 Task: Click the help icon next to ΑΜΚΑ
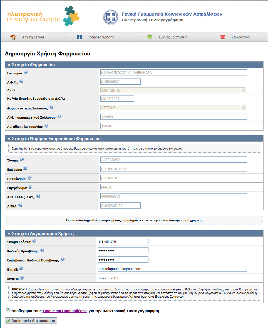tap(20, 206)
